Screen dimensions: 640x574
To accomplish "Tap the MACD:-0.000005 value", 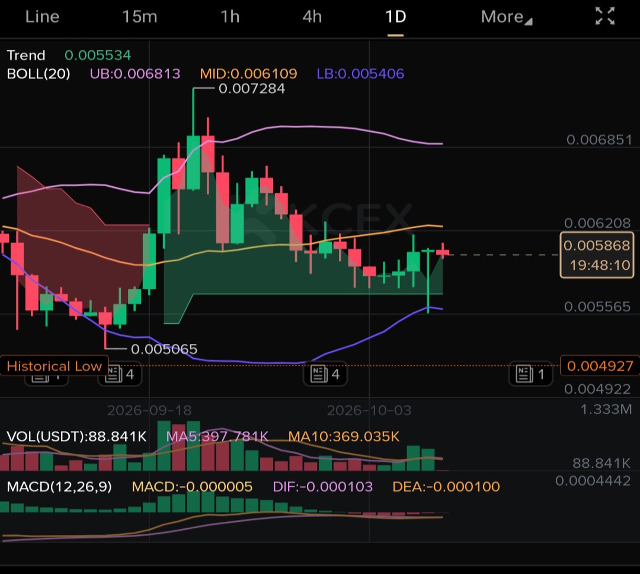I will [192, 487].
